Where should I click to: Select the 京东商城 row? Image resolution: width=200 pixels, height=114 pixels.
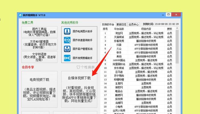[x=138, y=68]
